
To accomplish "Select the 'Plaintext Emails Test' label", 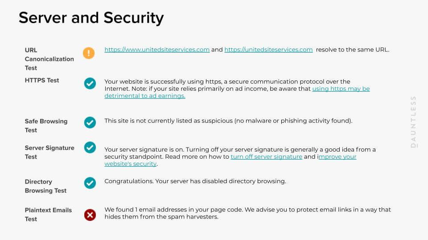I will (x=48, y=215).
